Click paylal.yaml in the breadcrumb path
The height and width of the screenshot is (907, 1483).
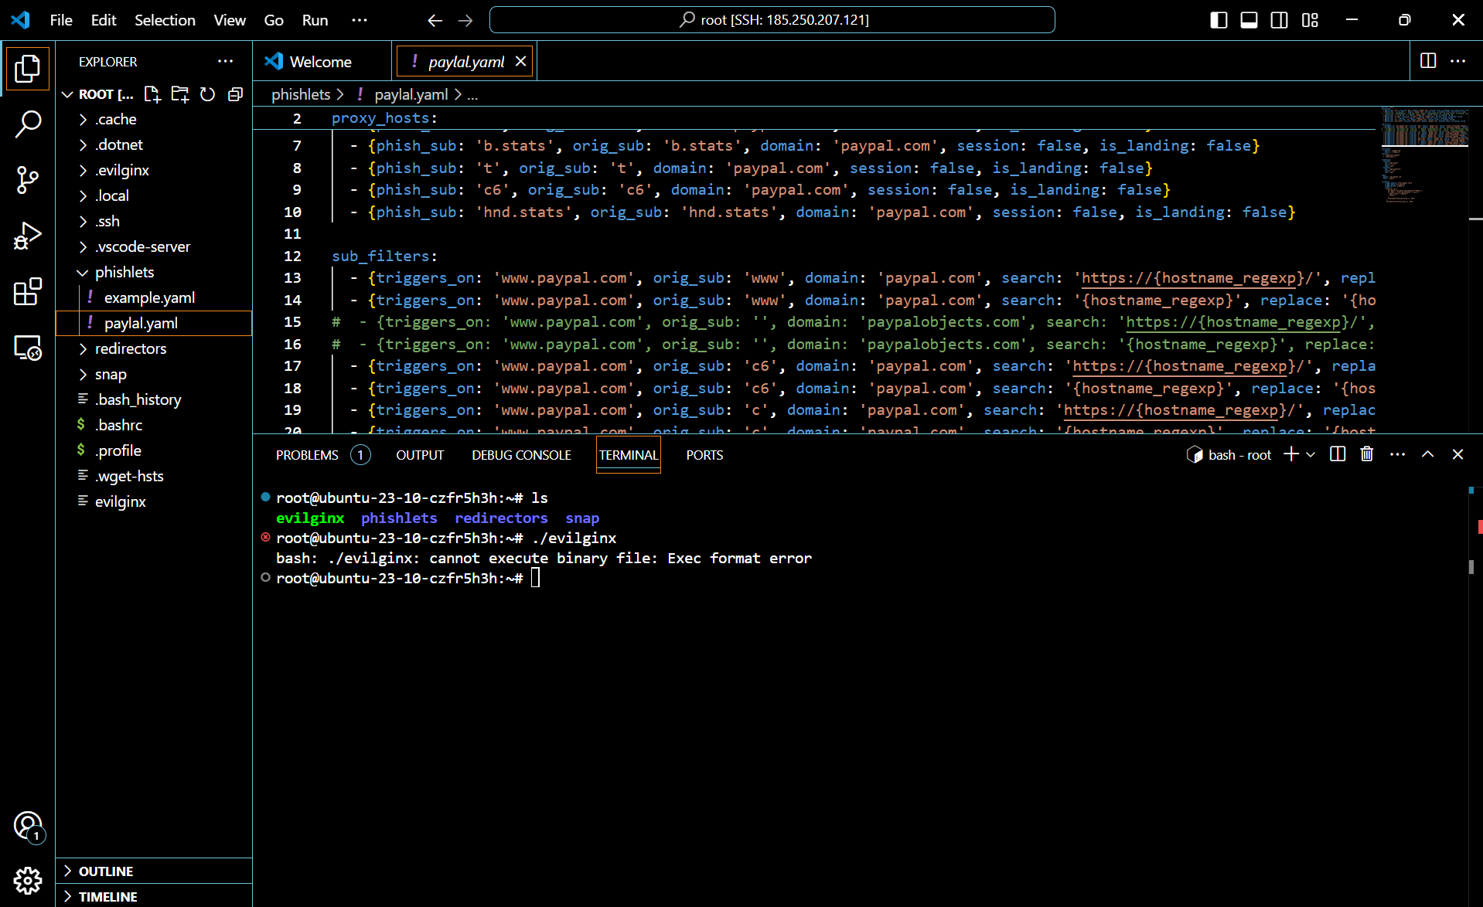click(411, 94)
